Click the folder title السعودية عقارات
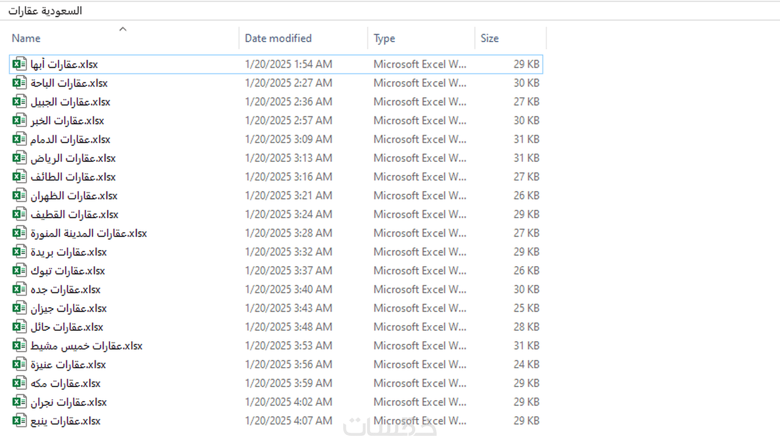780x445 pixels. point(45,11)
